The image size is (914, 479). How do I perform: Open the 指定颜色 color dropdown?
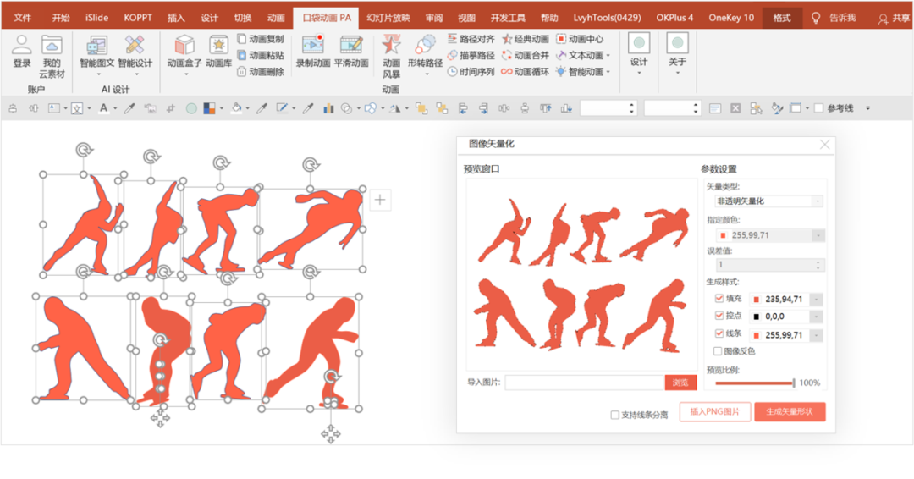(x=818, y=235)
